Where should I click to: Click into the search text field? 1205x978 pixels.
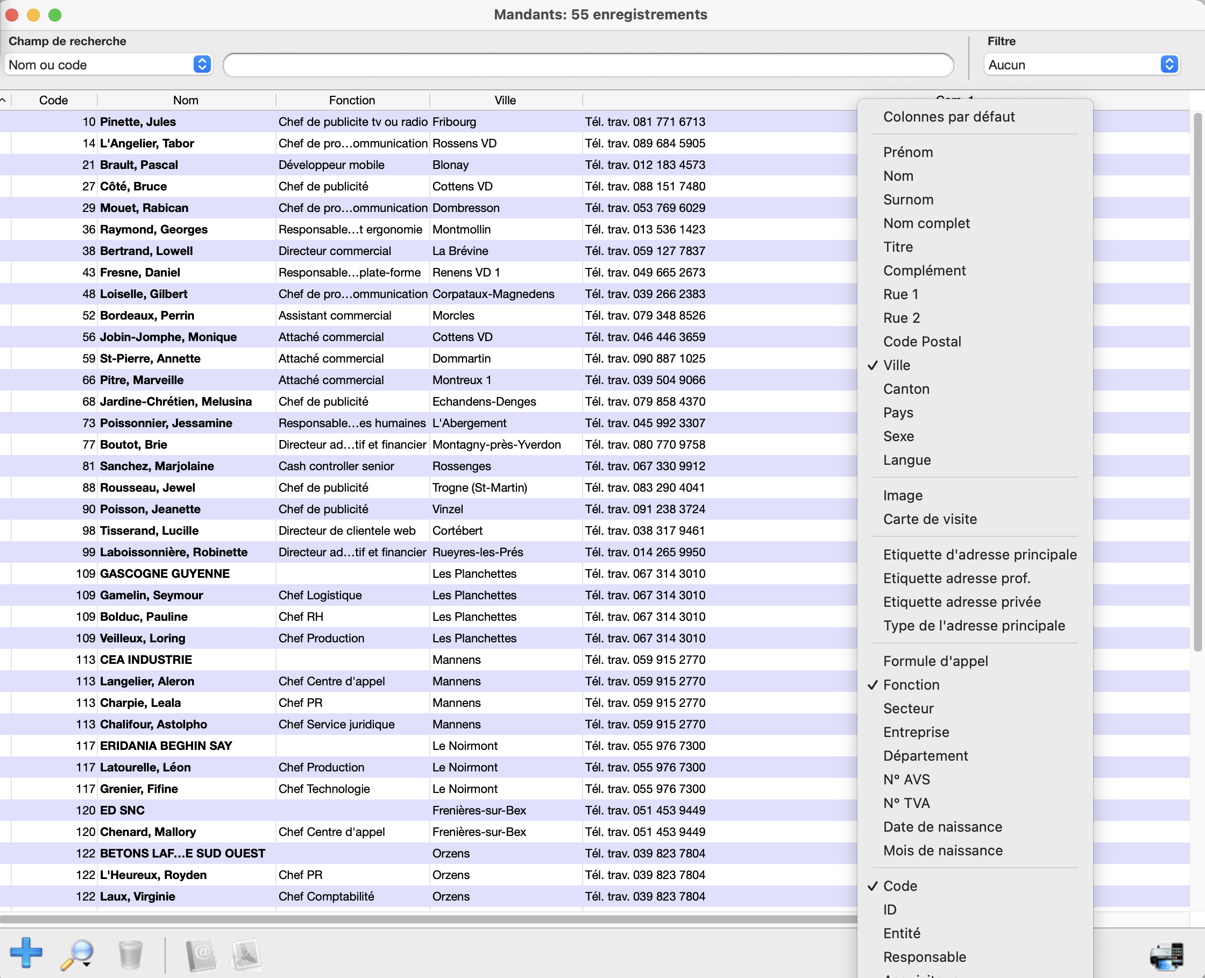[x=588, y=65]
